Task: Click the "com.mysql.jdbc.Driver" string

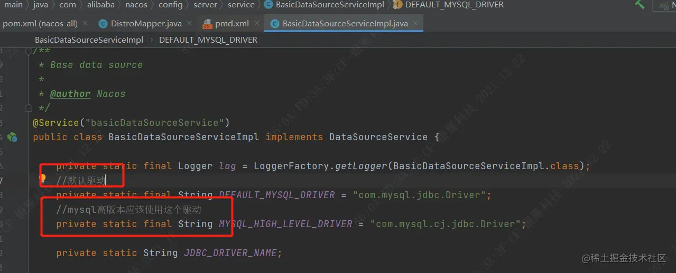Action: (x=419, y=195)
